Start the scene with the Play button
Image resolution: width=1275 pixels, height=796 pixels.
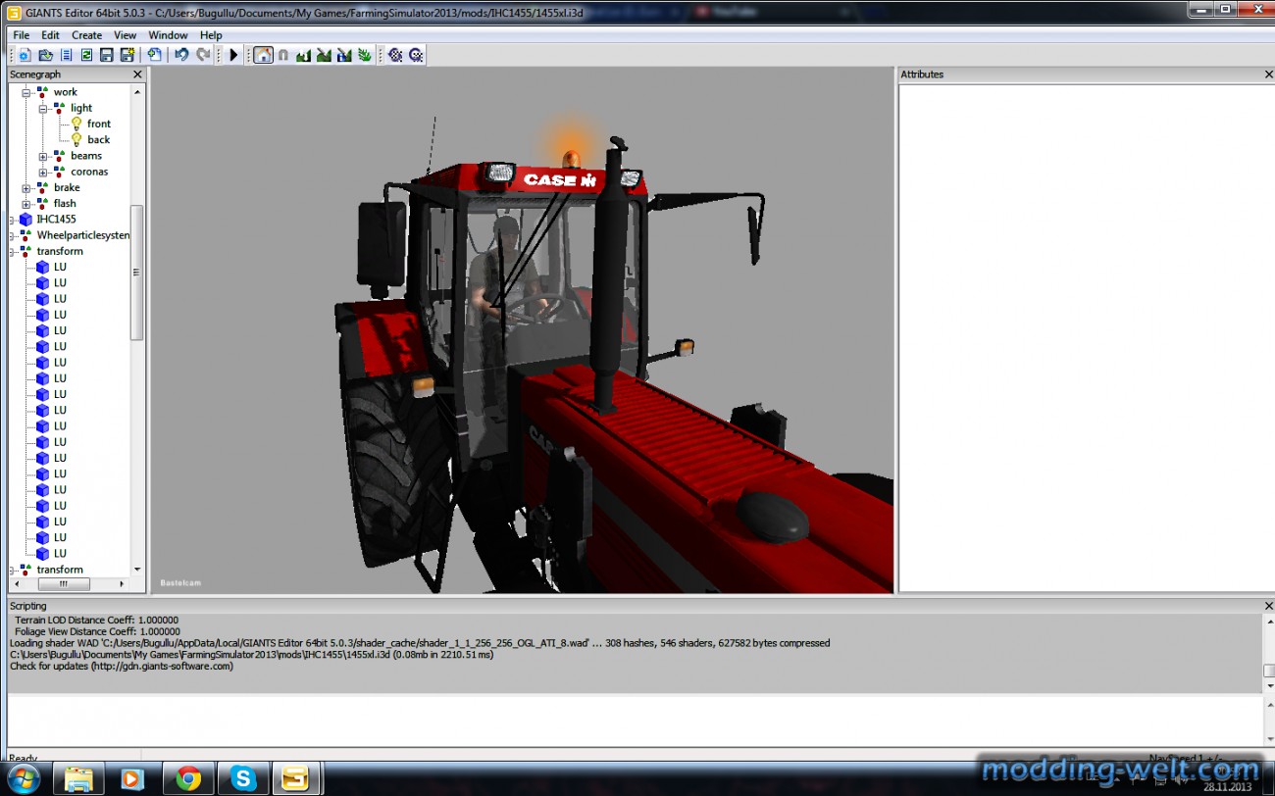(x=233, y=55)
